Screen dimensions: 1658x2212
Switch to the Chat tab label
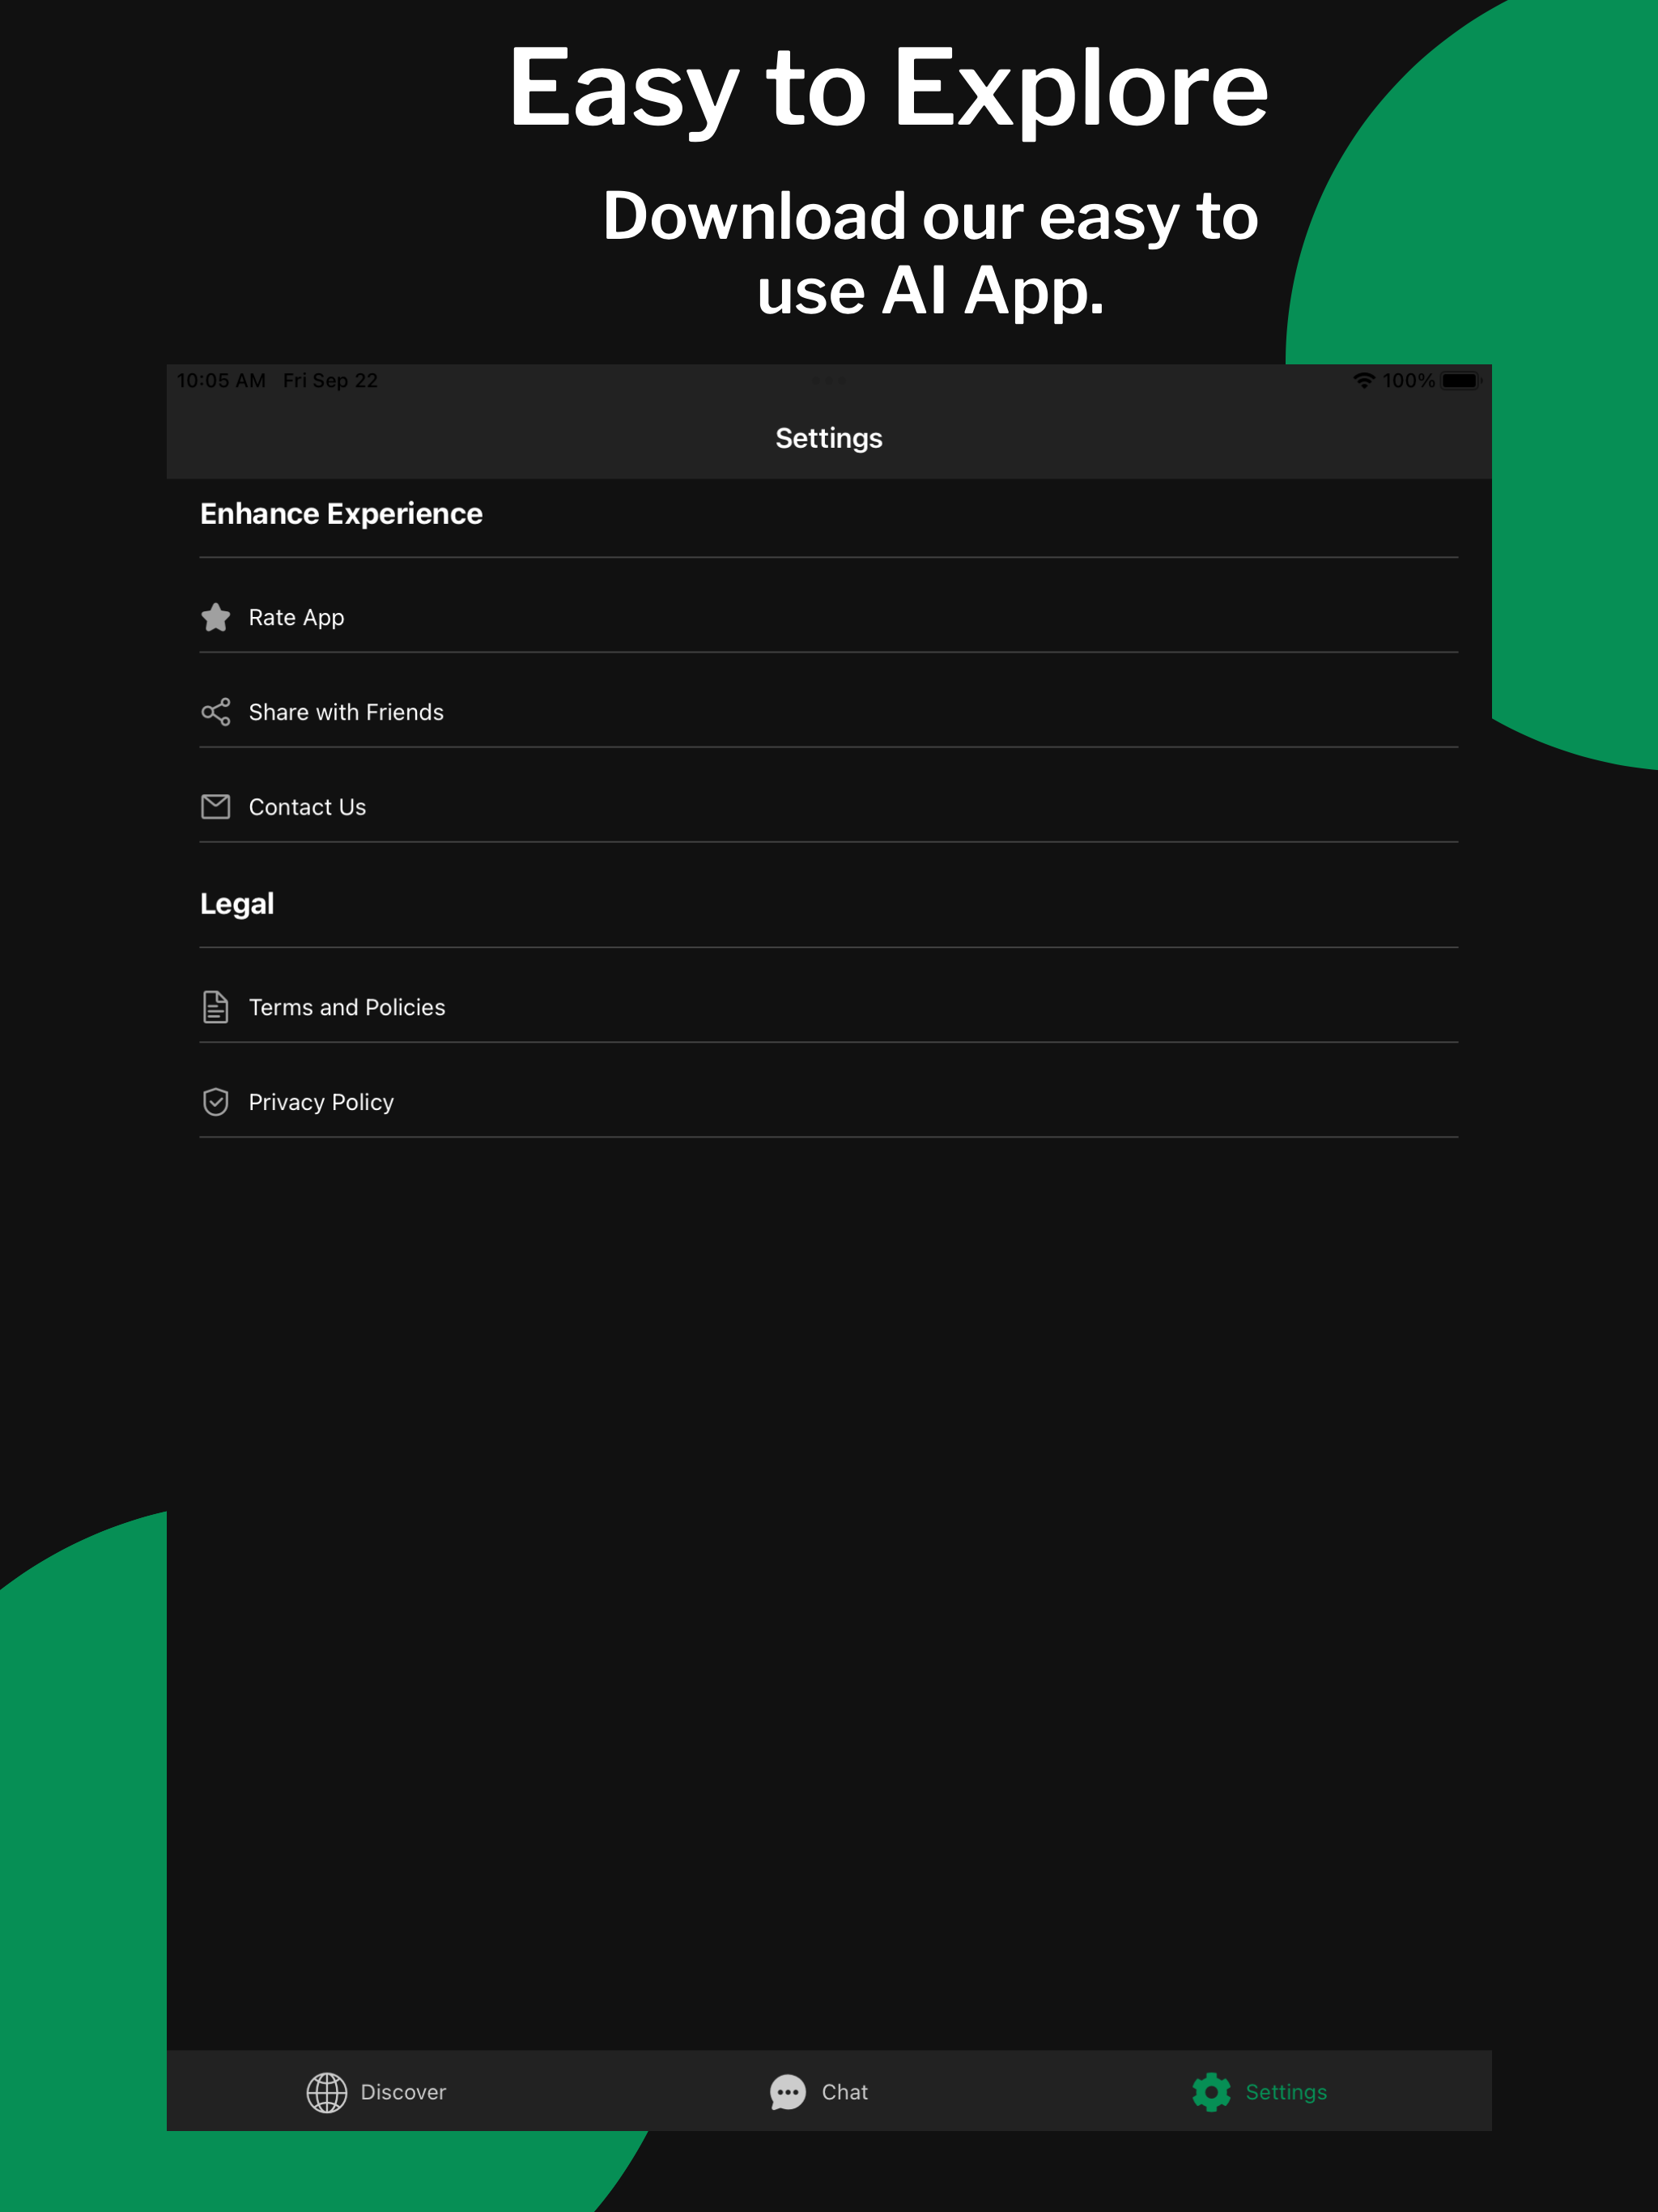(845, 2092)
